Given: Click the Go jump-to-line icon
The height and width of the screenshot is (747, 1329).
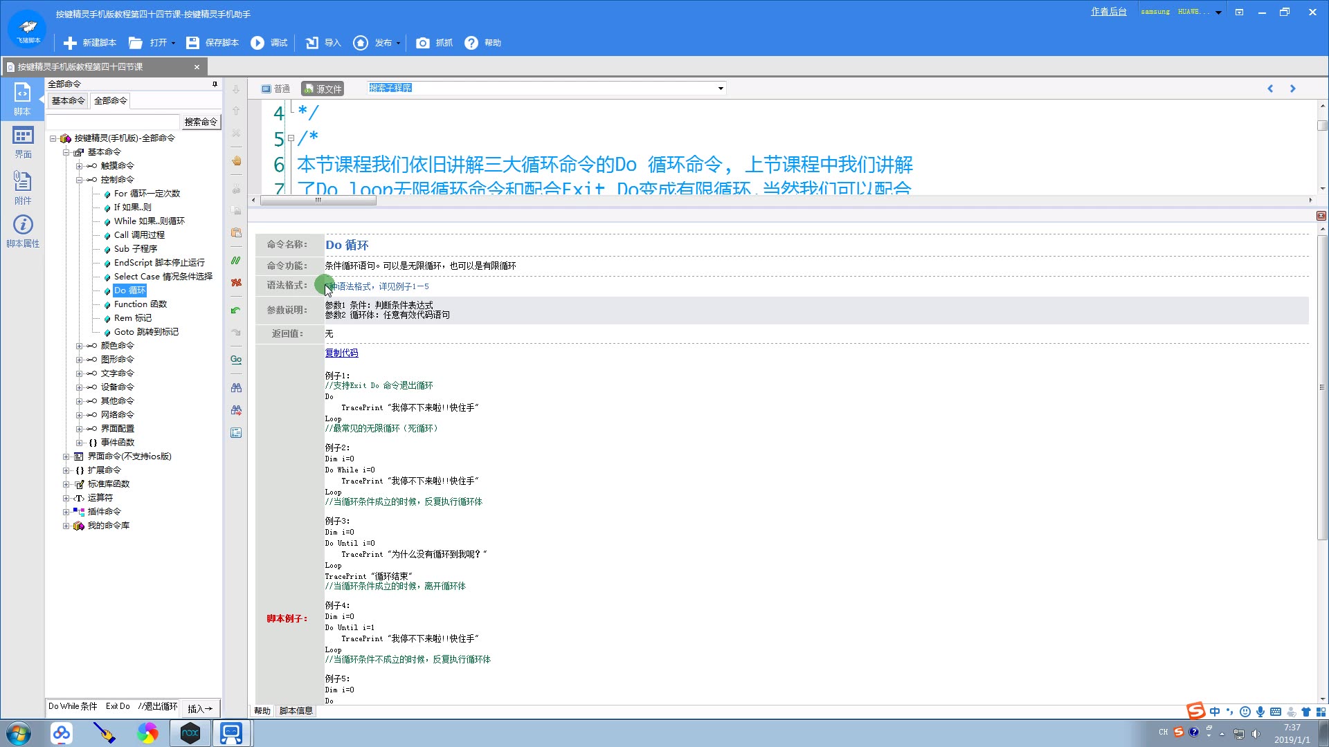Looking at the screenshot, I should (236, 360).
